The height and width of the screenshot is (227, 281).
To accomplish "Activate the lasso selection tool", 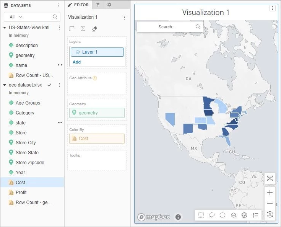I will click(212, 215).
